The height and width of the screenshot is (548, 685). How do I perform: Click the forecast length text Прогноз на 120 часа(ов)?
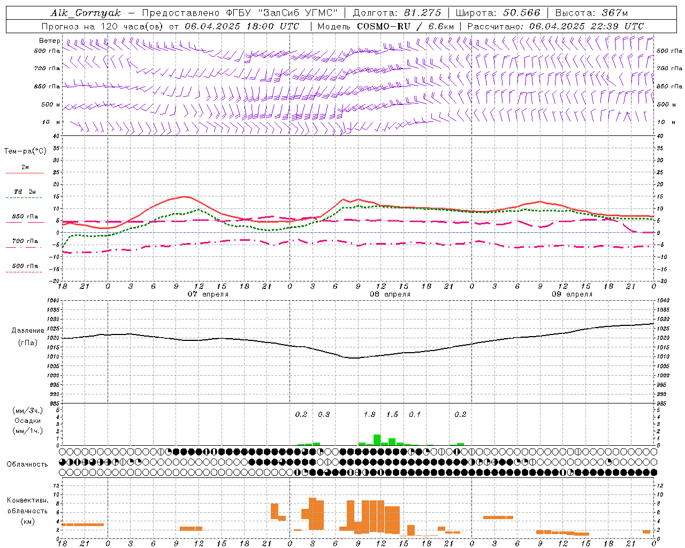point(102,26)
